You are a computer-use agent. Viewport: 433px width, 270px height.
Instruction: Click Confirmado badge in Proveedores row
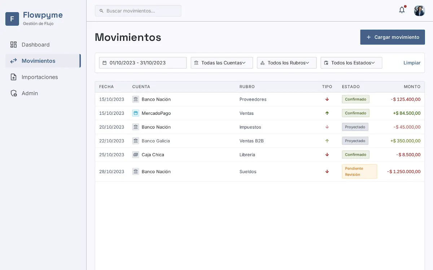coord(356,99)
